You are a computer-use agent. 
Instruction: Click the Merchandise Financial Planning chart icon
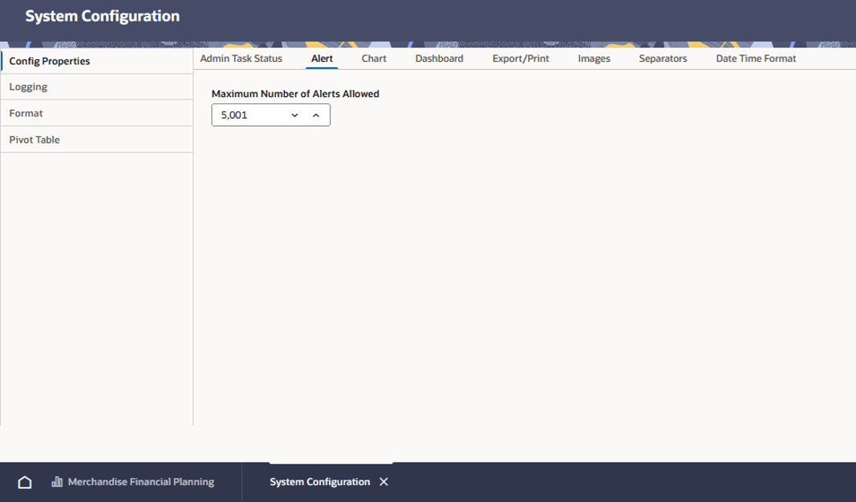coord(57,482)
